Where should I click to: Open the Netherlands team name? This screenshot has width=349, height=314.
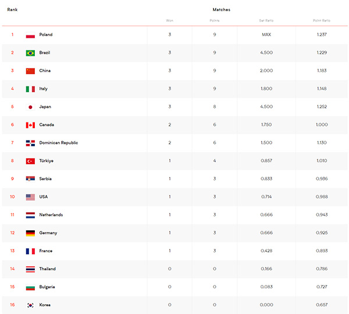pos(51,215)
